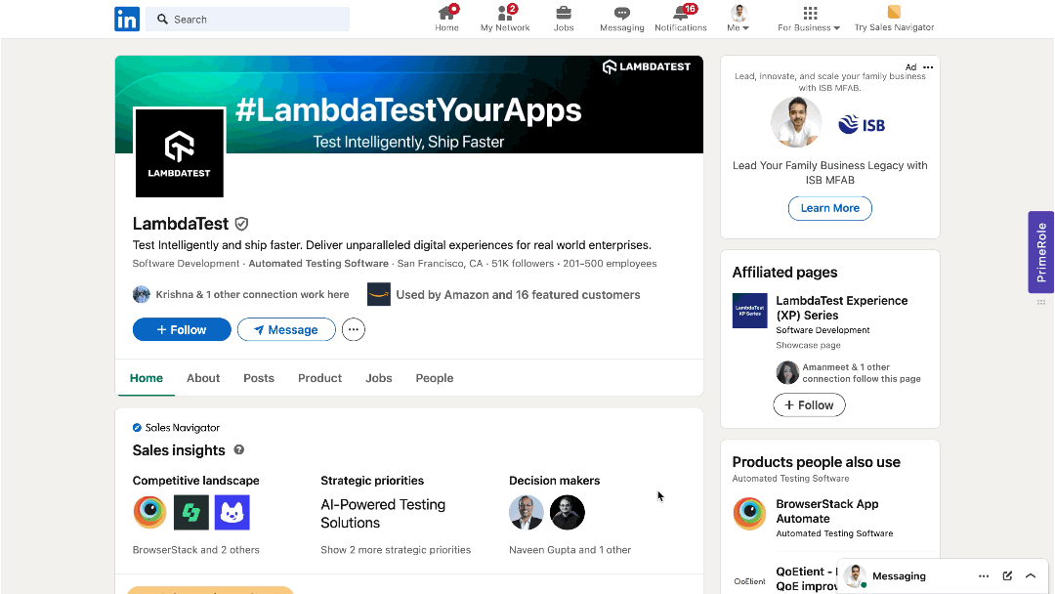
Task: Open the Jobs briefcase icon
Action: pos(564,19)
